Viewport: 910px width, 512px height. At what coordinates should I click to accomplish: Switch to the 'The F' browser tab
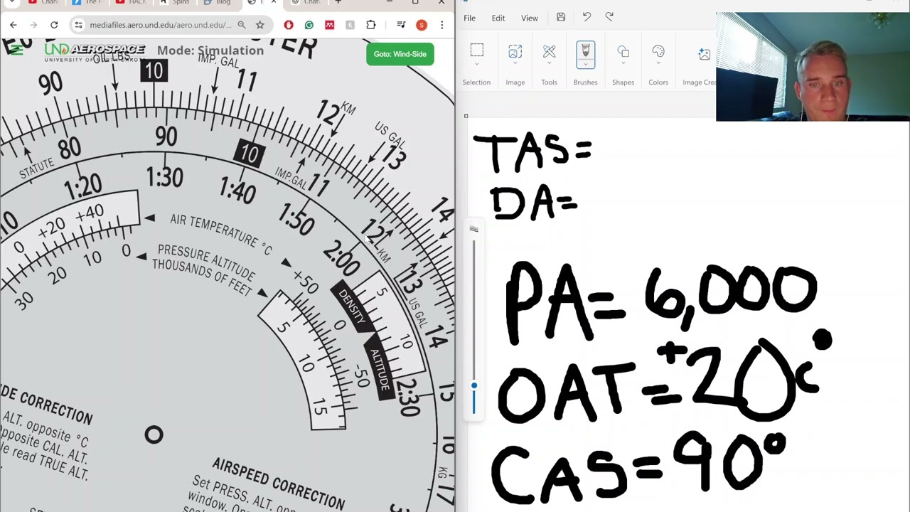pyautogui.click(x=87, y=2)
